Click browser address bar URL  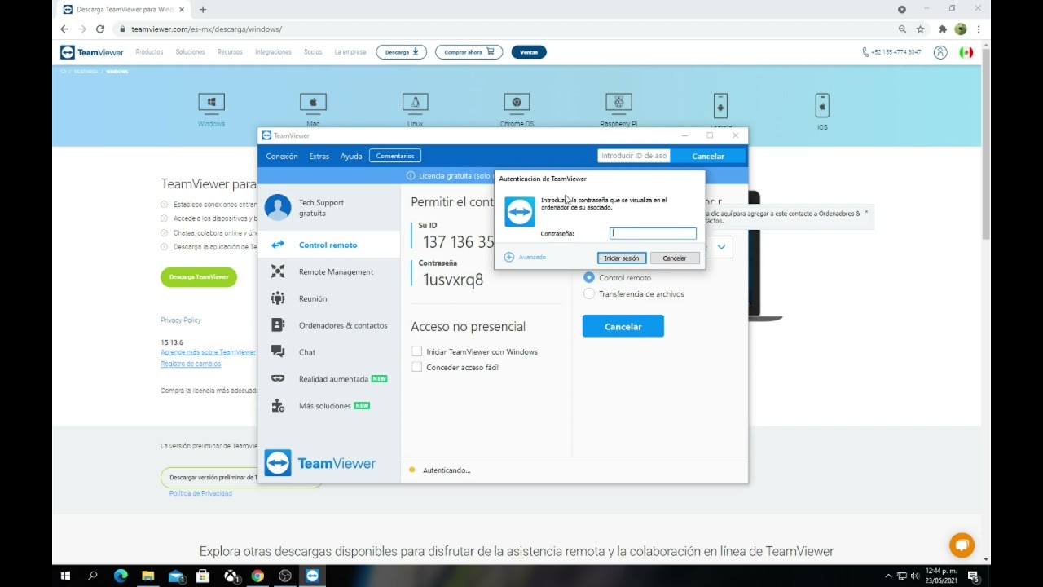pyautogui.click(x=206, y=29)
